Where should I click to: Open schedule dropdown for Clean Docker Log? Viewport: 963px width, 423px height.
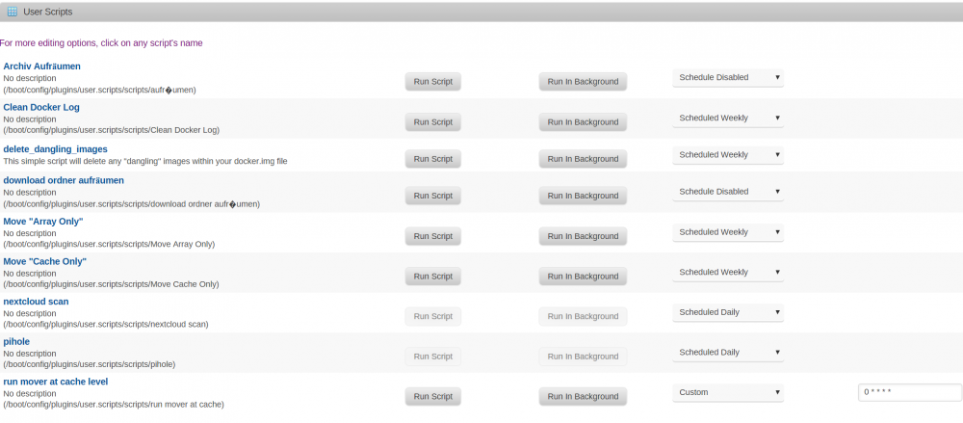pyautogui.click(x=728, y=119)
